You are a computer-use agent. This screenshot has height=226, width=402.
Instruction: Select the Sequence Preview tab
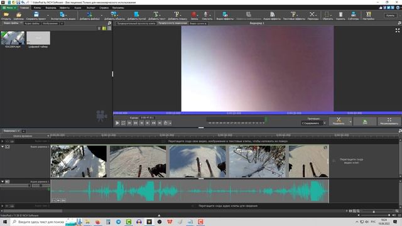click(173, 23)
